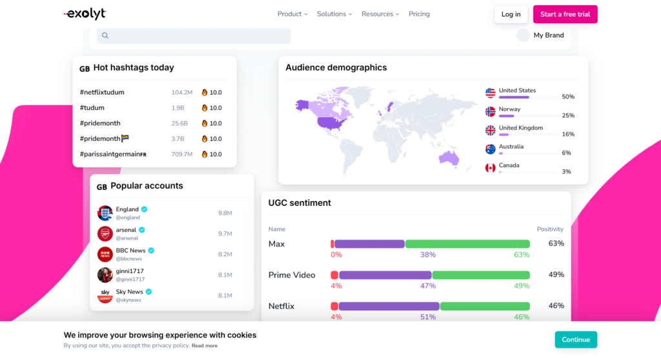The width and height of the screenshot is (661, 358).
Task: Click the Canada flag icon
Action: point(491,168)
